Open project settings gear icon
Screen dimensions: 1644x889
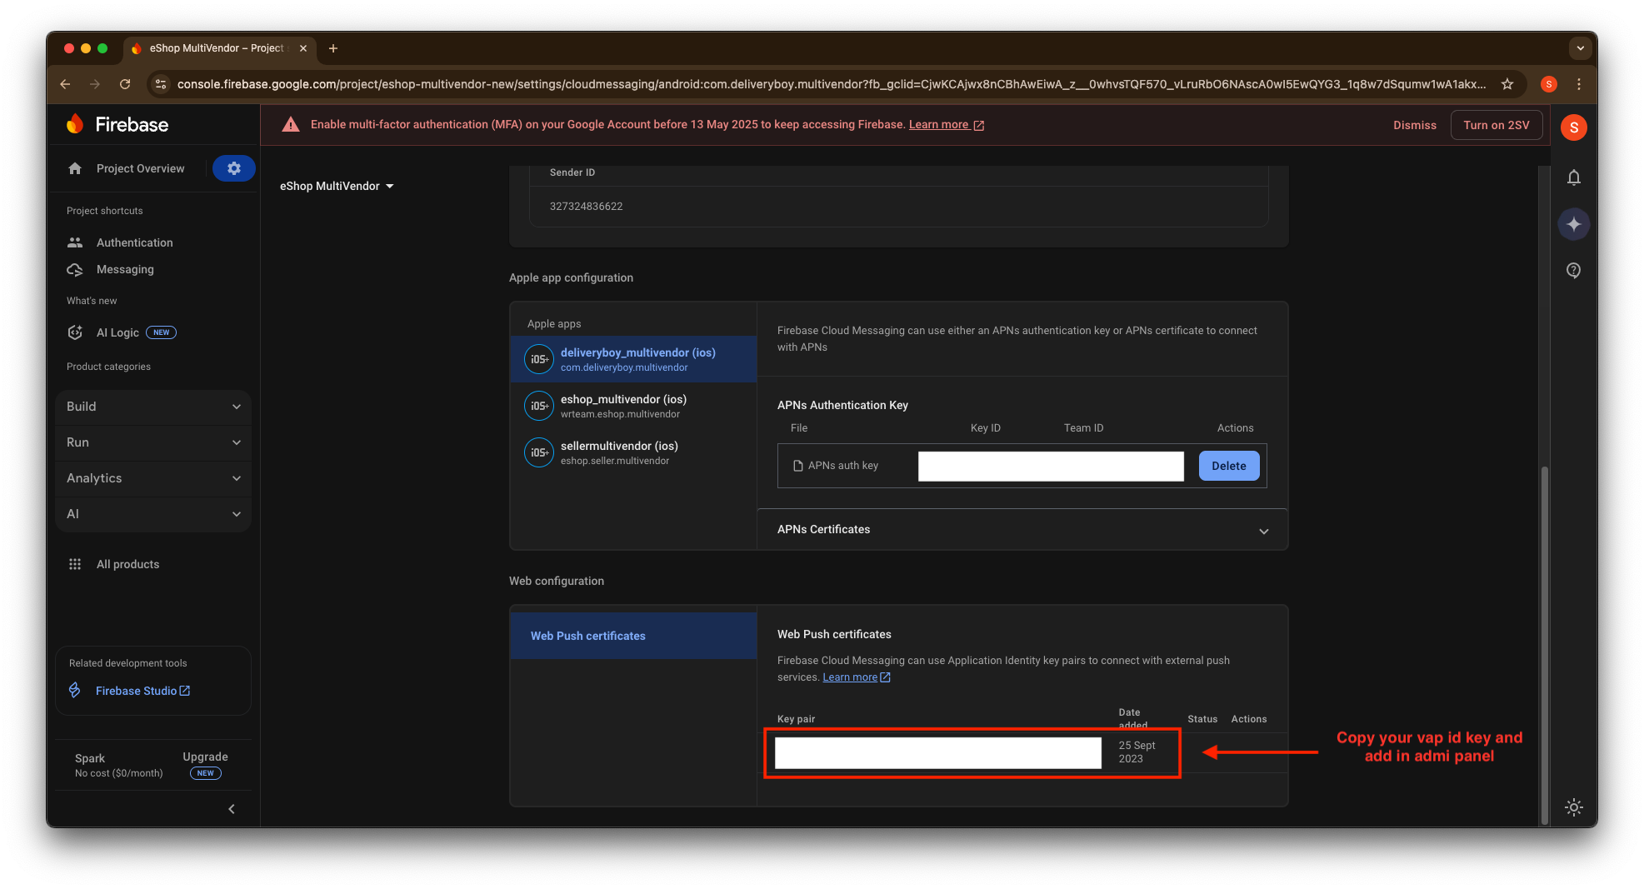(234, 168)
